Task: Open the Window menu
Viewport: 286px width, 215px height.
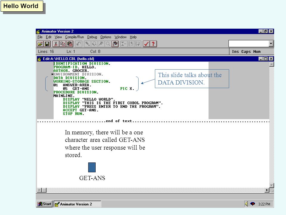Action: tap(121, 37)
